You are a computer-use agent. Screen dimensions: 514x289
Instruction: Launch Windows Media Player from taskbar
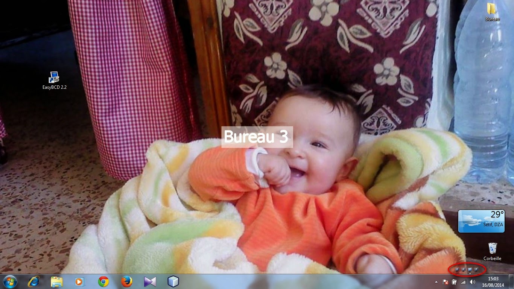[x=80, y=281]
